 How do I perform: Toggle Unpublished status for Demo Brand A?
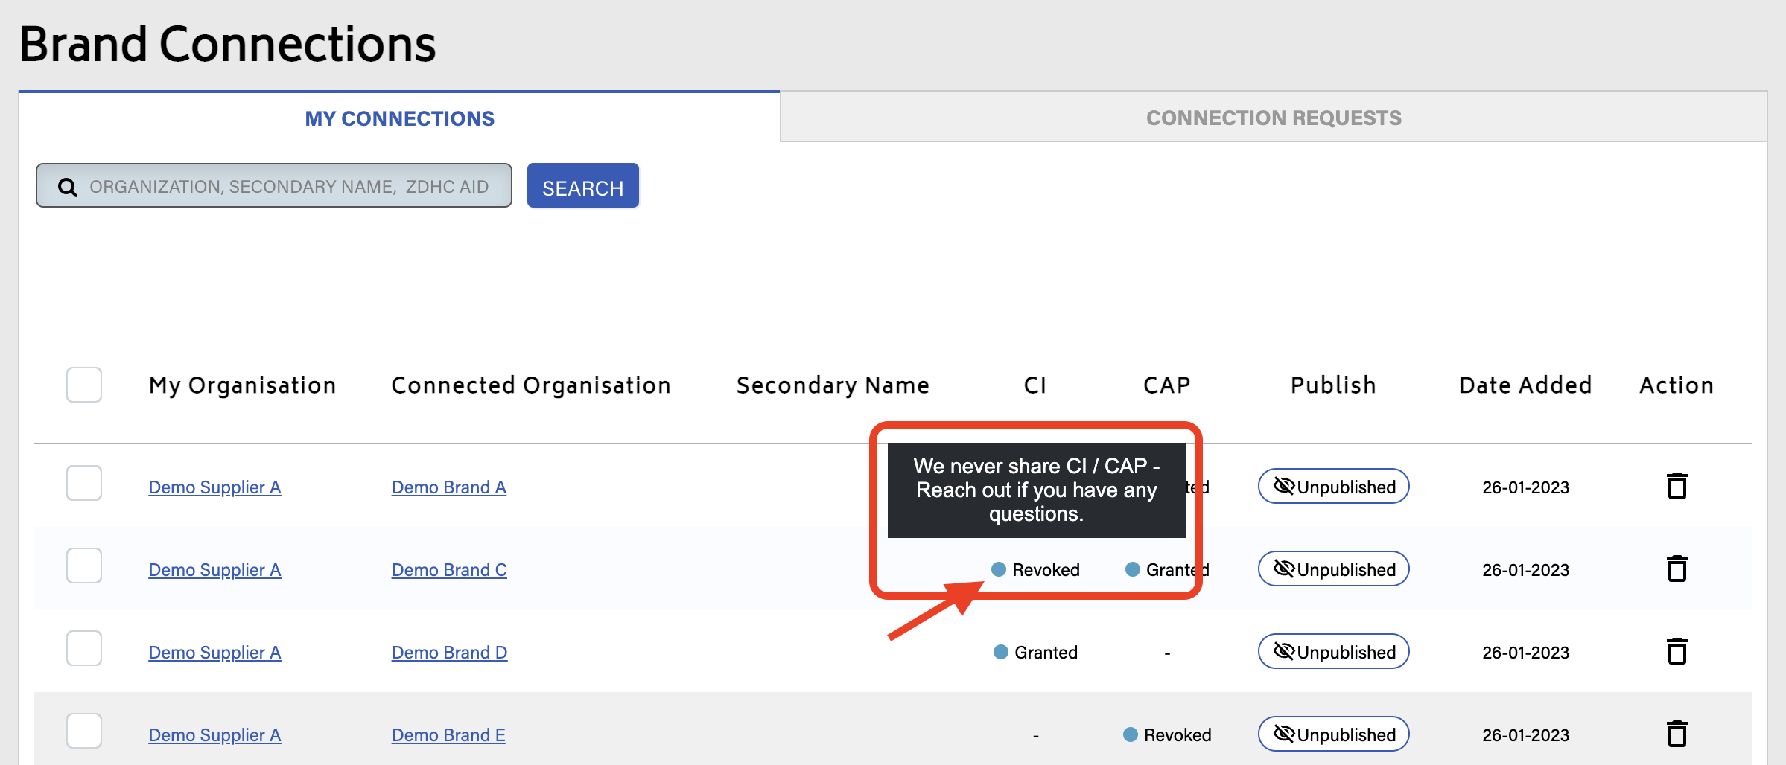[x=1333, y=487]
